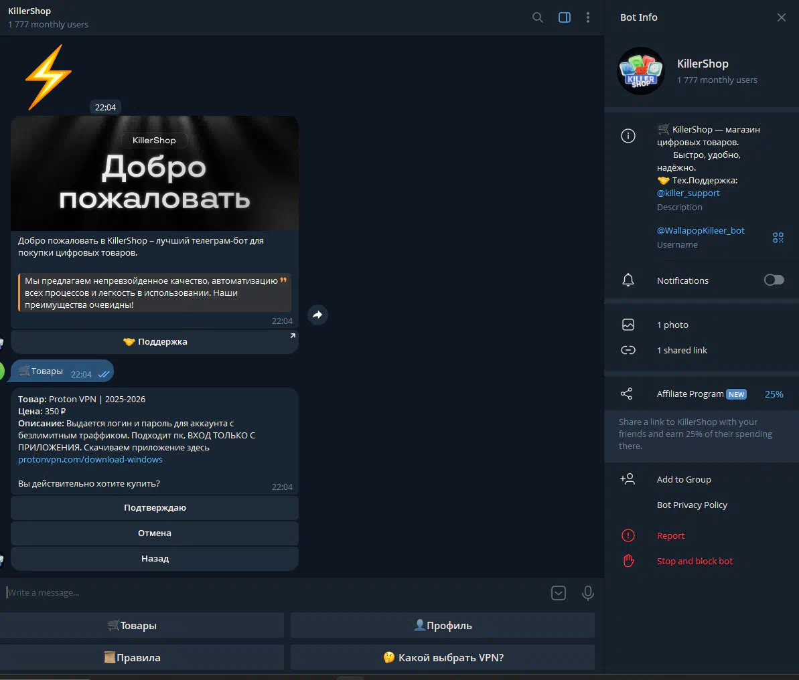Click the info icon beside description
This screenshot has width=799, height=680.
point(628,136)
